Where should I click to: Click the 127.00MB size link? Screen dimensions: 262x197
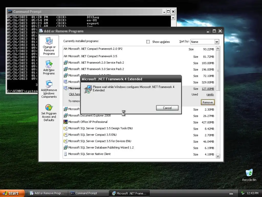pos(208,89)
